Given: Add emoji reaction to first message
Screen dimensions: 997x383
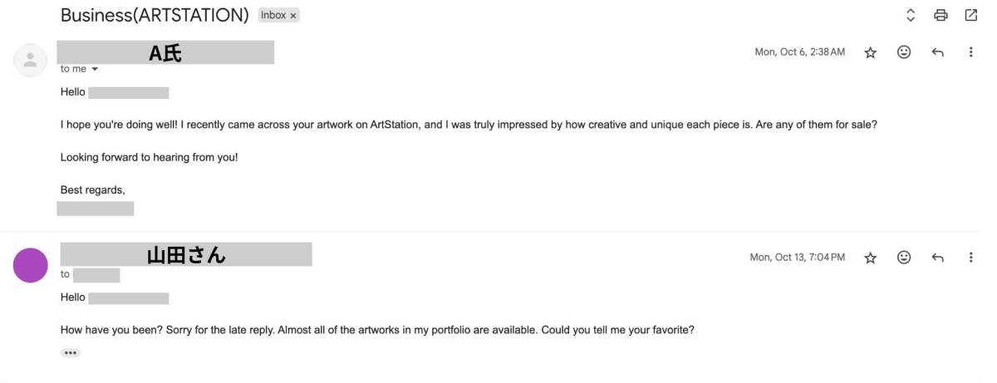Looking at the screenshot, I should tap(904, 52).
